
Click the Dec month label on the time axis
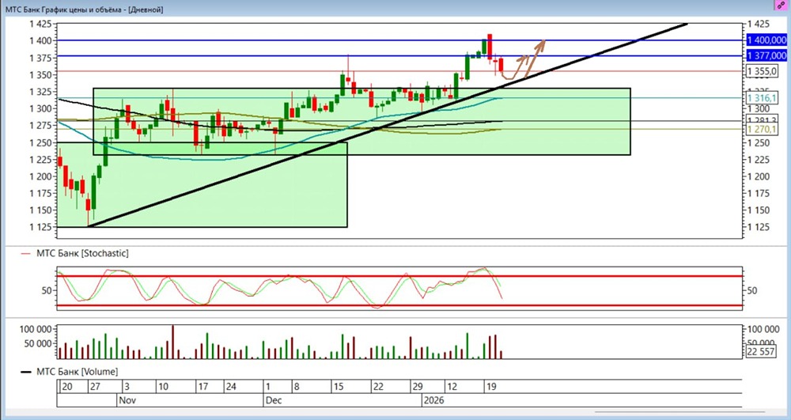click(x=274, y=400)
